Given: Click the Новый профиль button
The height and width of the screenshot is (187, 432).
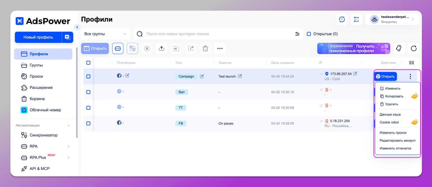Looking at the screenshot, I should 38,37.
